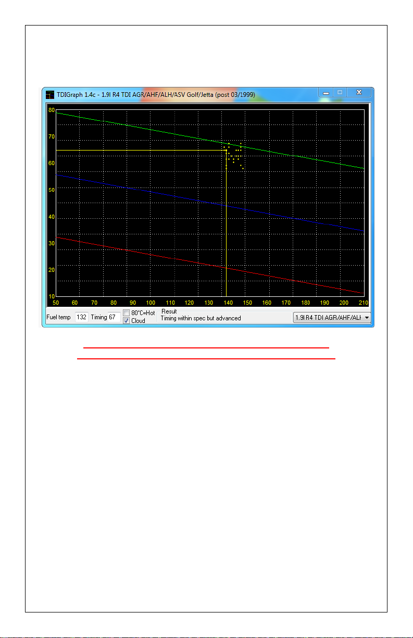Enable the 80°C=Hot checkbox

point(126,313)
